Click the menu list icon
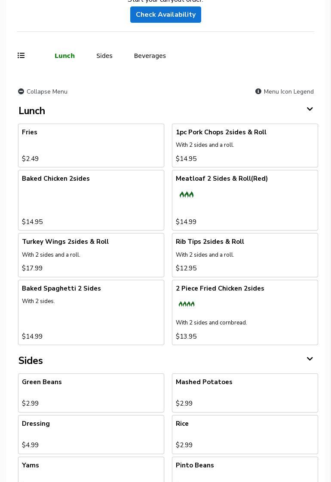331x482 pixels. [21, 55]
